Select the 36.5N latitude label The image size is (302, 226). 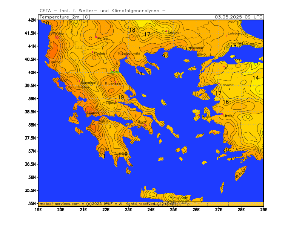click(x=30, y=164)
